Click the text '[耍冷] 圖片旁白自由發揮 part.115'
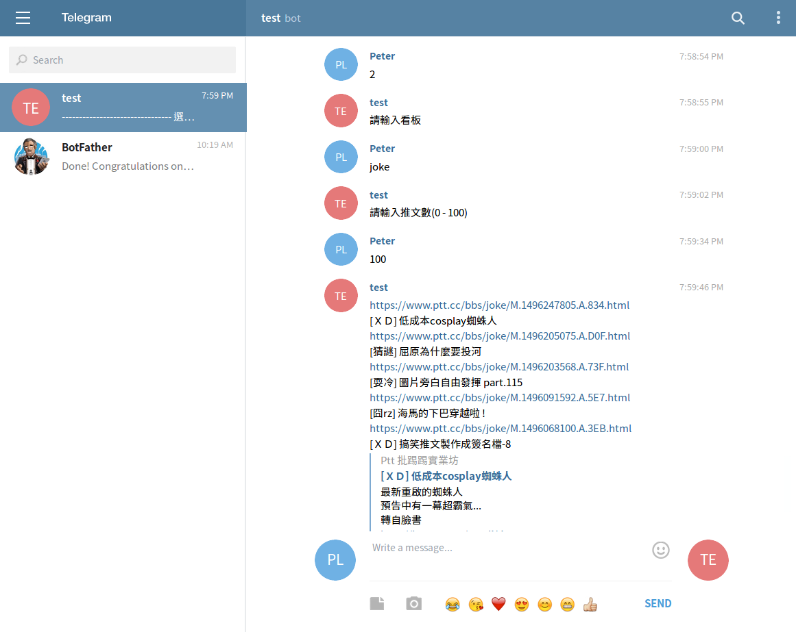This screenshot has height=632, width=796. [x=446, y=383]
